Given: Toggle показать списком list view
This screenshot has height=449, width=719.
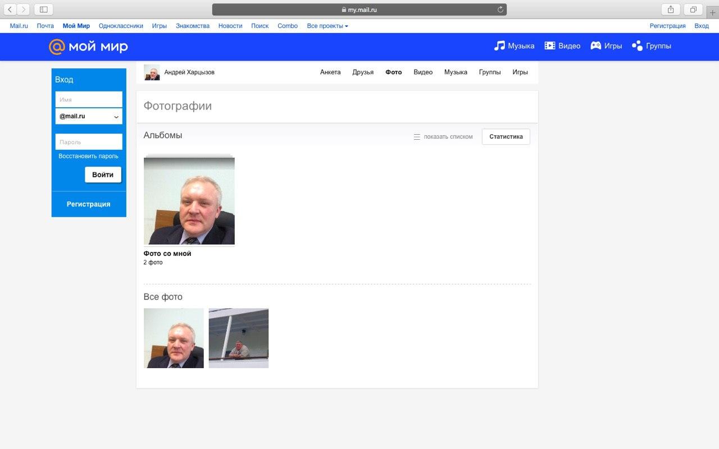Looking at the screenshot, I should click(x=443, y=137).
